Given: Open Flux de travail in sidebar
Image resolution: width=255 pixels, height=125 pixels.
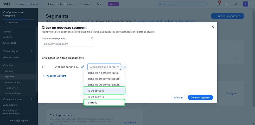Looking at the screenshot, I should [11, 88].
